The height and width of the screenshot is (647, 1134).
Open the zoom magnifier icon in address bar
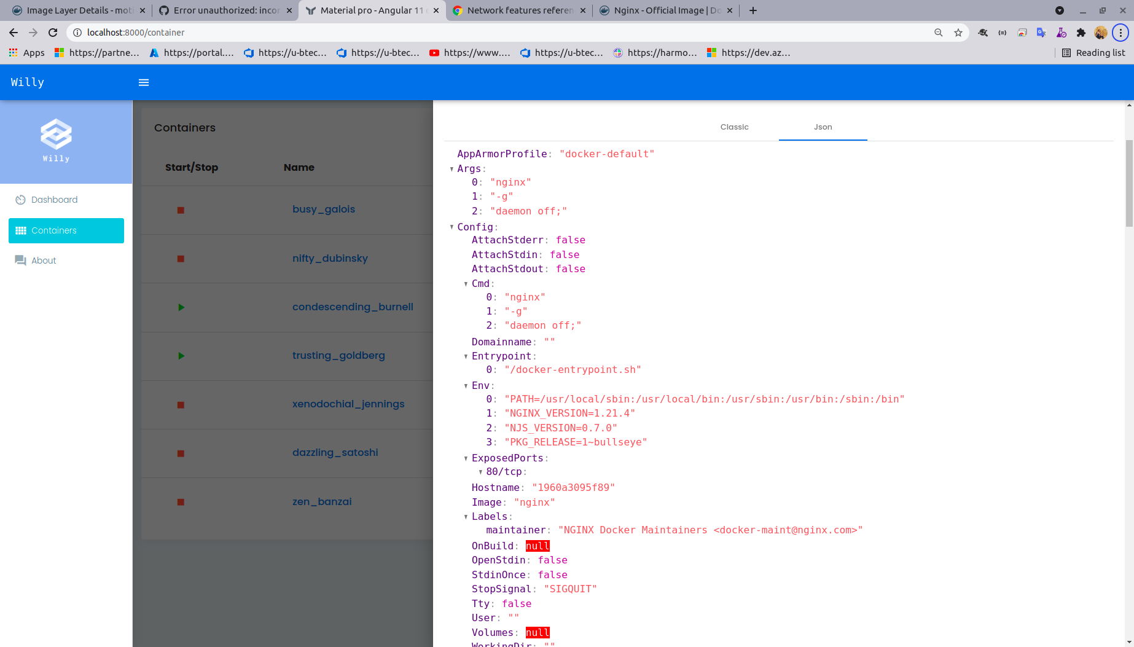938,33
